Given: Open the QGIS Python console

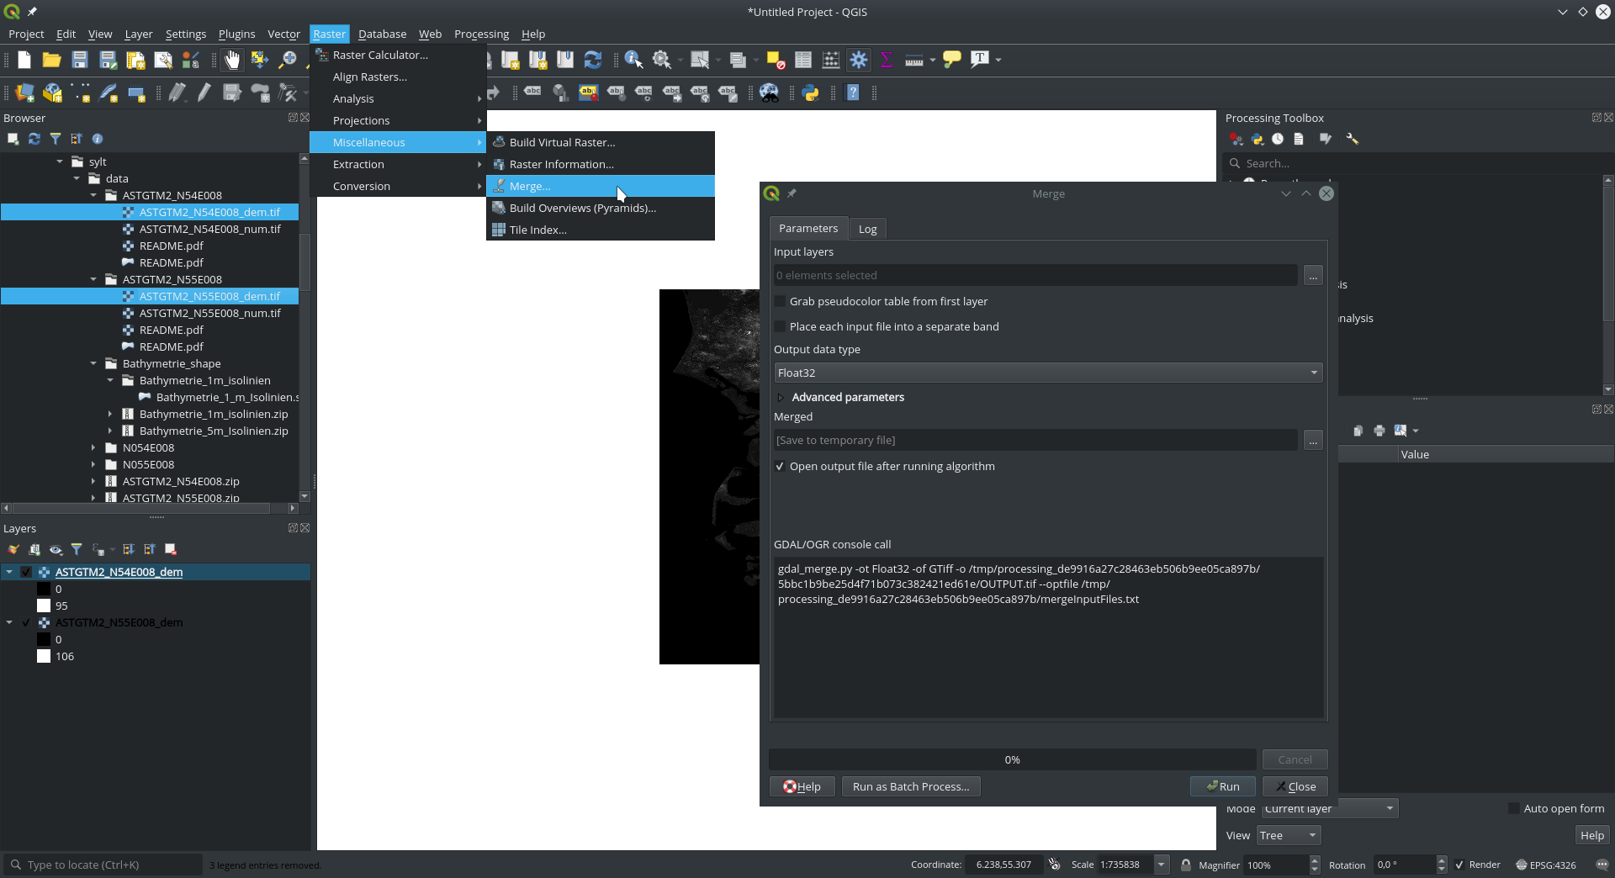Looking at the screenshot, I should click(x=810, y=93).
